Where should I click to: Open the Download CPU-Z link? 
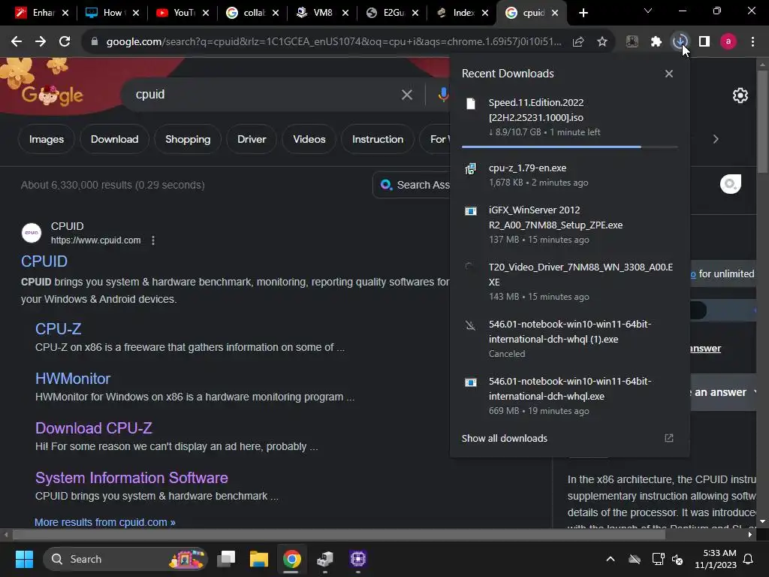click(94, 427)
